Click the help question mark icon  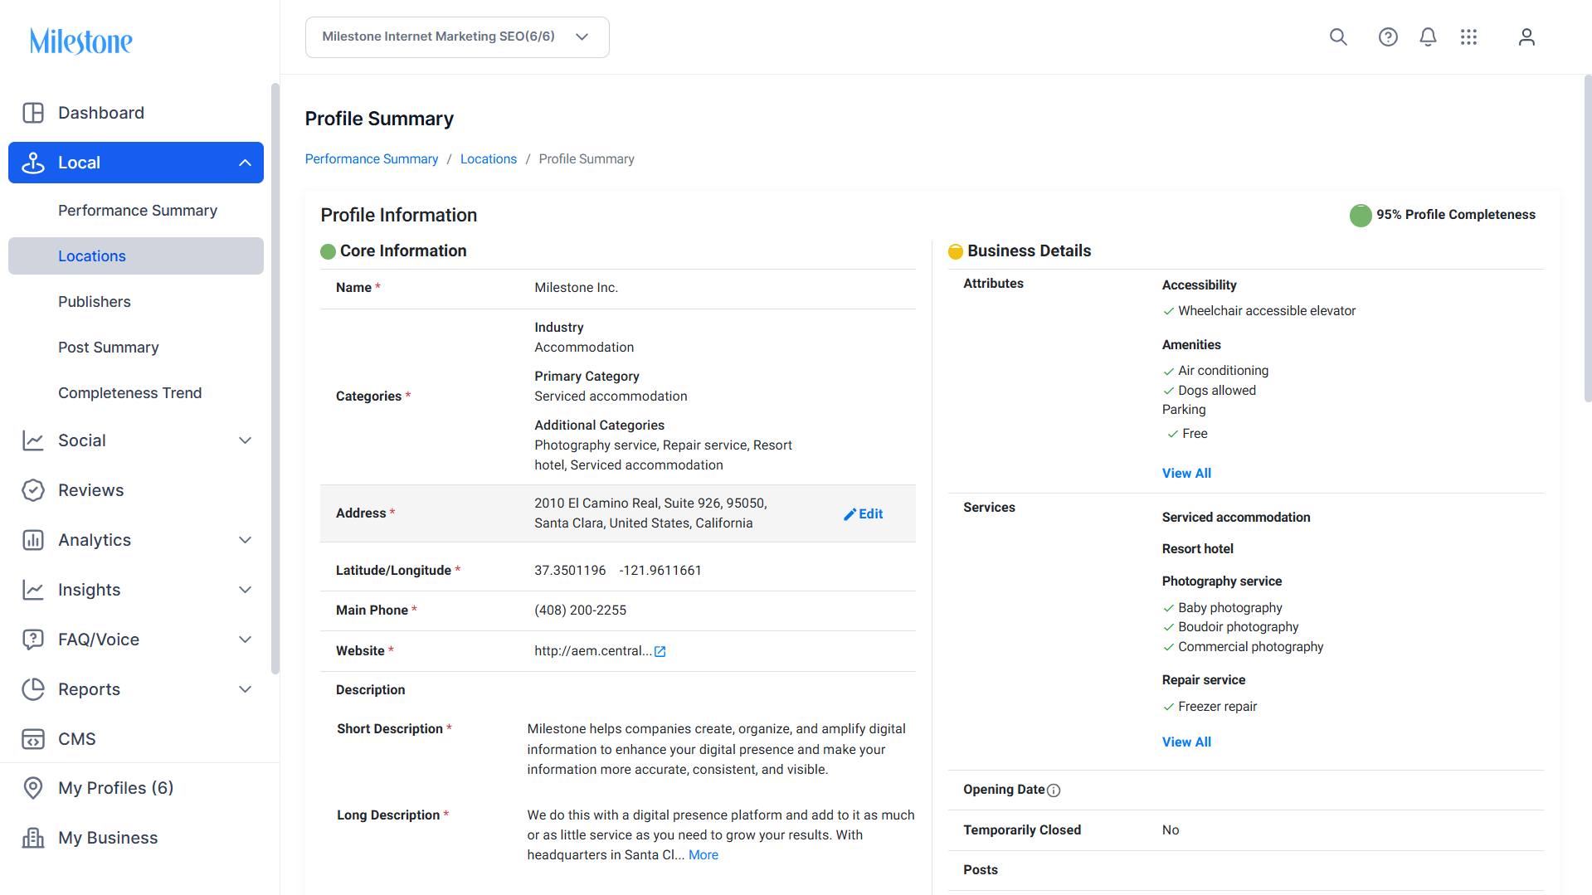(x=1388, y=37)
